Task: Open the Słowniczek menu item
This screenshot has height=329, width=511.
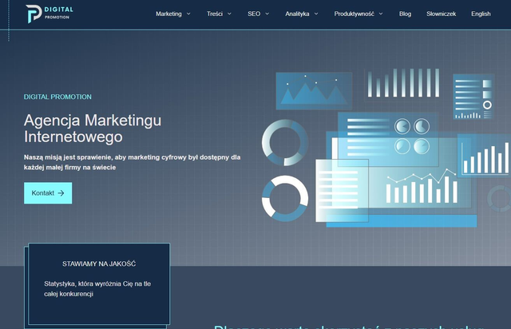Action: coord(442,14)
